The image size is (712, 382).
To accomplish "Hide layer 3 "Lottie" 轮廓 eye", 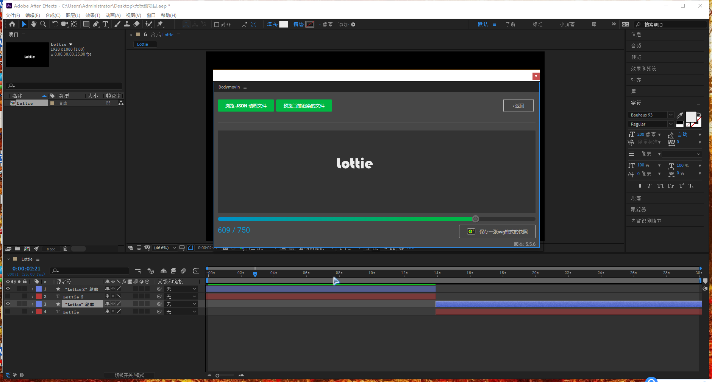I will coord(8,304).
